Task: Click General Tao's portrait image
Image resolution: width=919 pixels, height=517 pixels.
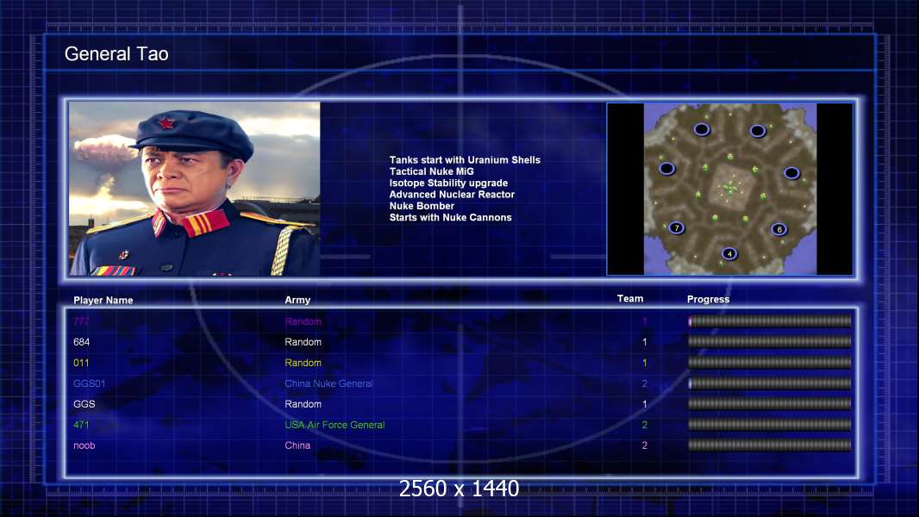Action: [195, 189]
